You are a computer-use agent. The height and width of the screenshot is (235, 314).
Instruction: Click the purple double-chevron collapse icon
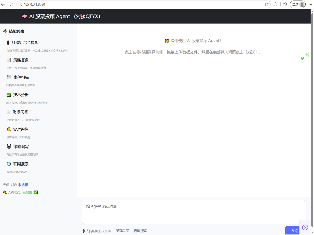[305, 227]
